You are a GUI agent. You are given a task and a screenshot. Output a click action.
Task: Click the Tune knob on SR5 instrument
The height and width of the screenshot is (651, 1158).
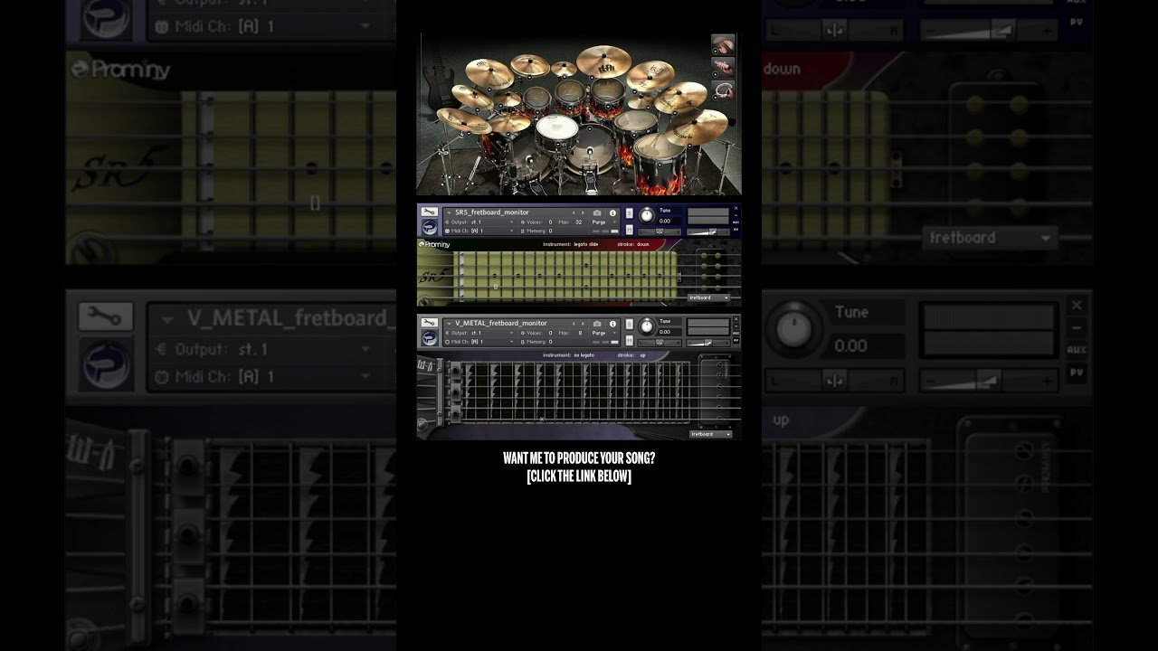[x=646, y=215]
